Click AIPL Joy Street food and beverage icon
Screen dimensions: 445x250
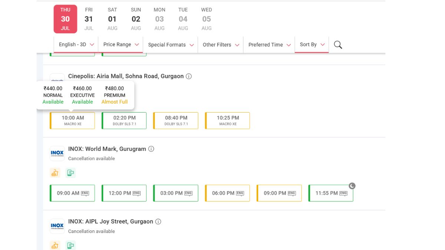[55, 245]
